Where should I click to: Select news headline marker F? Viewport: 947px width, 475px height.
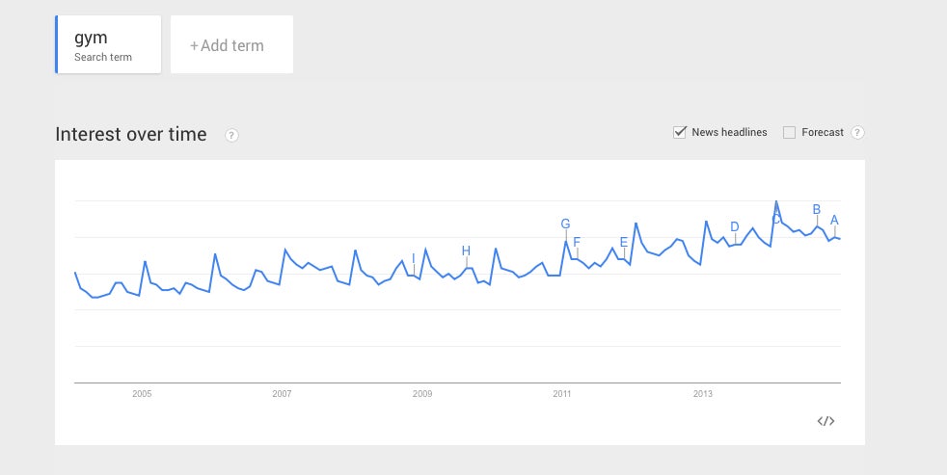tap(577, 243)
